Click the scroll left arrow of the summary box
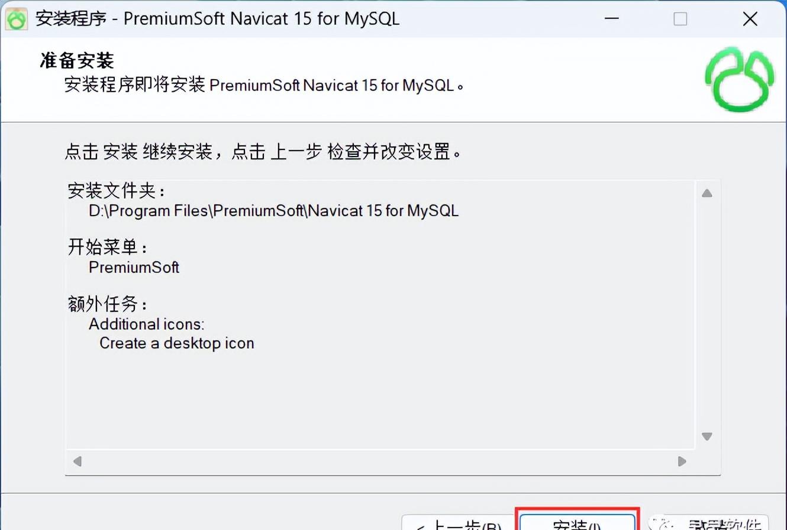The height and width of the screenshot is (530, 787). click(x=78, y=461)
